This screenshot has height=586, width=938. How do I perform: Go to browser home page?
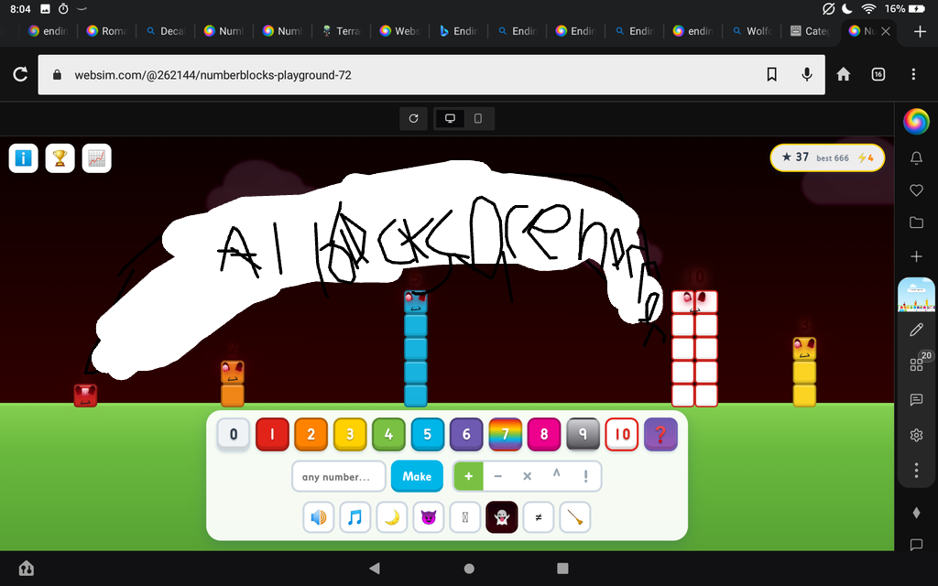click(x=844, y=74)
